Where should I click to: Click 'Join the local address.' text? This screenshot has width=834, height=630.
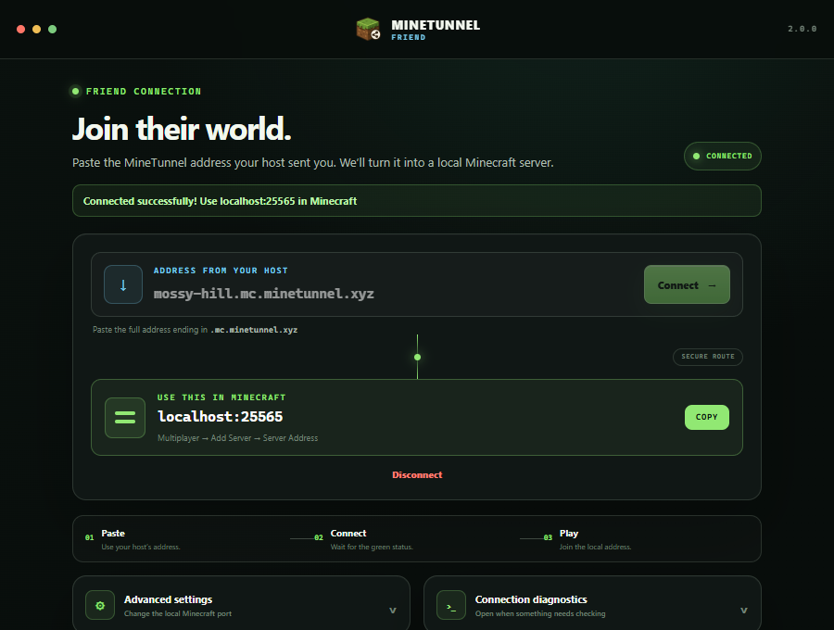[595, 547]
